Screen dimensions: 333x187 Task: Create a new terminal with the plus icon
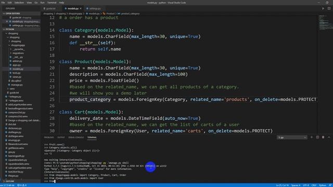(x=312, y=137)
